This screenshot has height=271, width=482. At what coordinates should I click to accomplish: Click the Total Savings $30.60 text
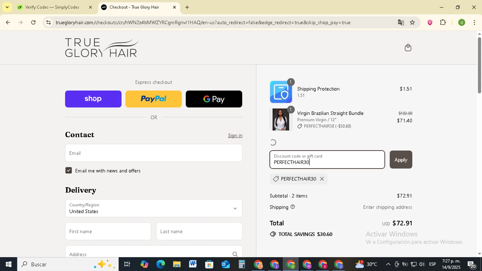coord(305,234)
